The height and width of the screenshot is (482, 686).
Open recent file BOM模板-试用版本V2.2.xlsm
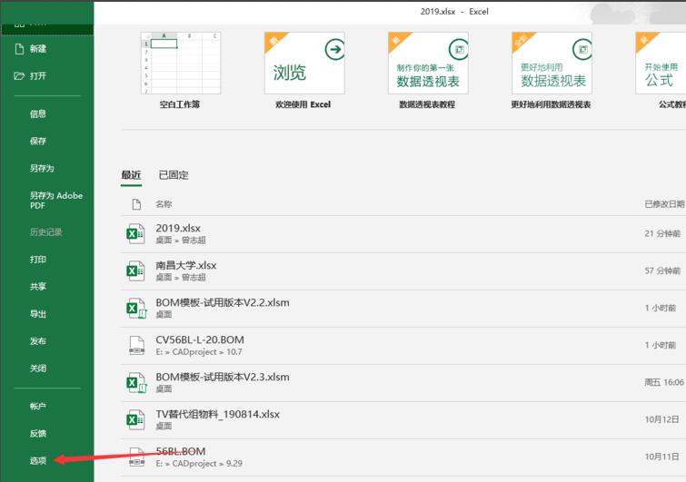pyautogui.click(x=403, y=308)
